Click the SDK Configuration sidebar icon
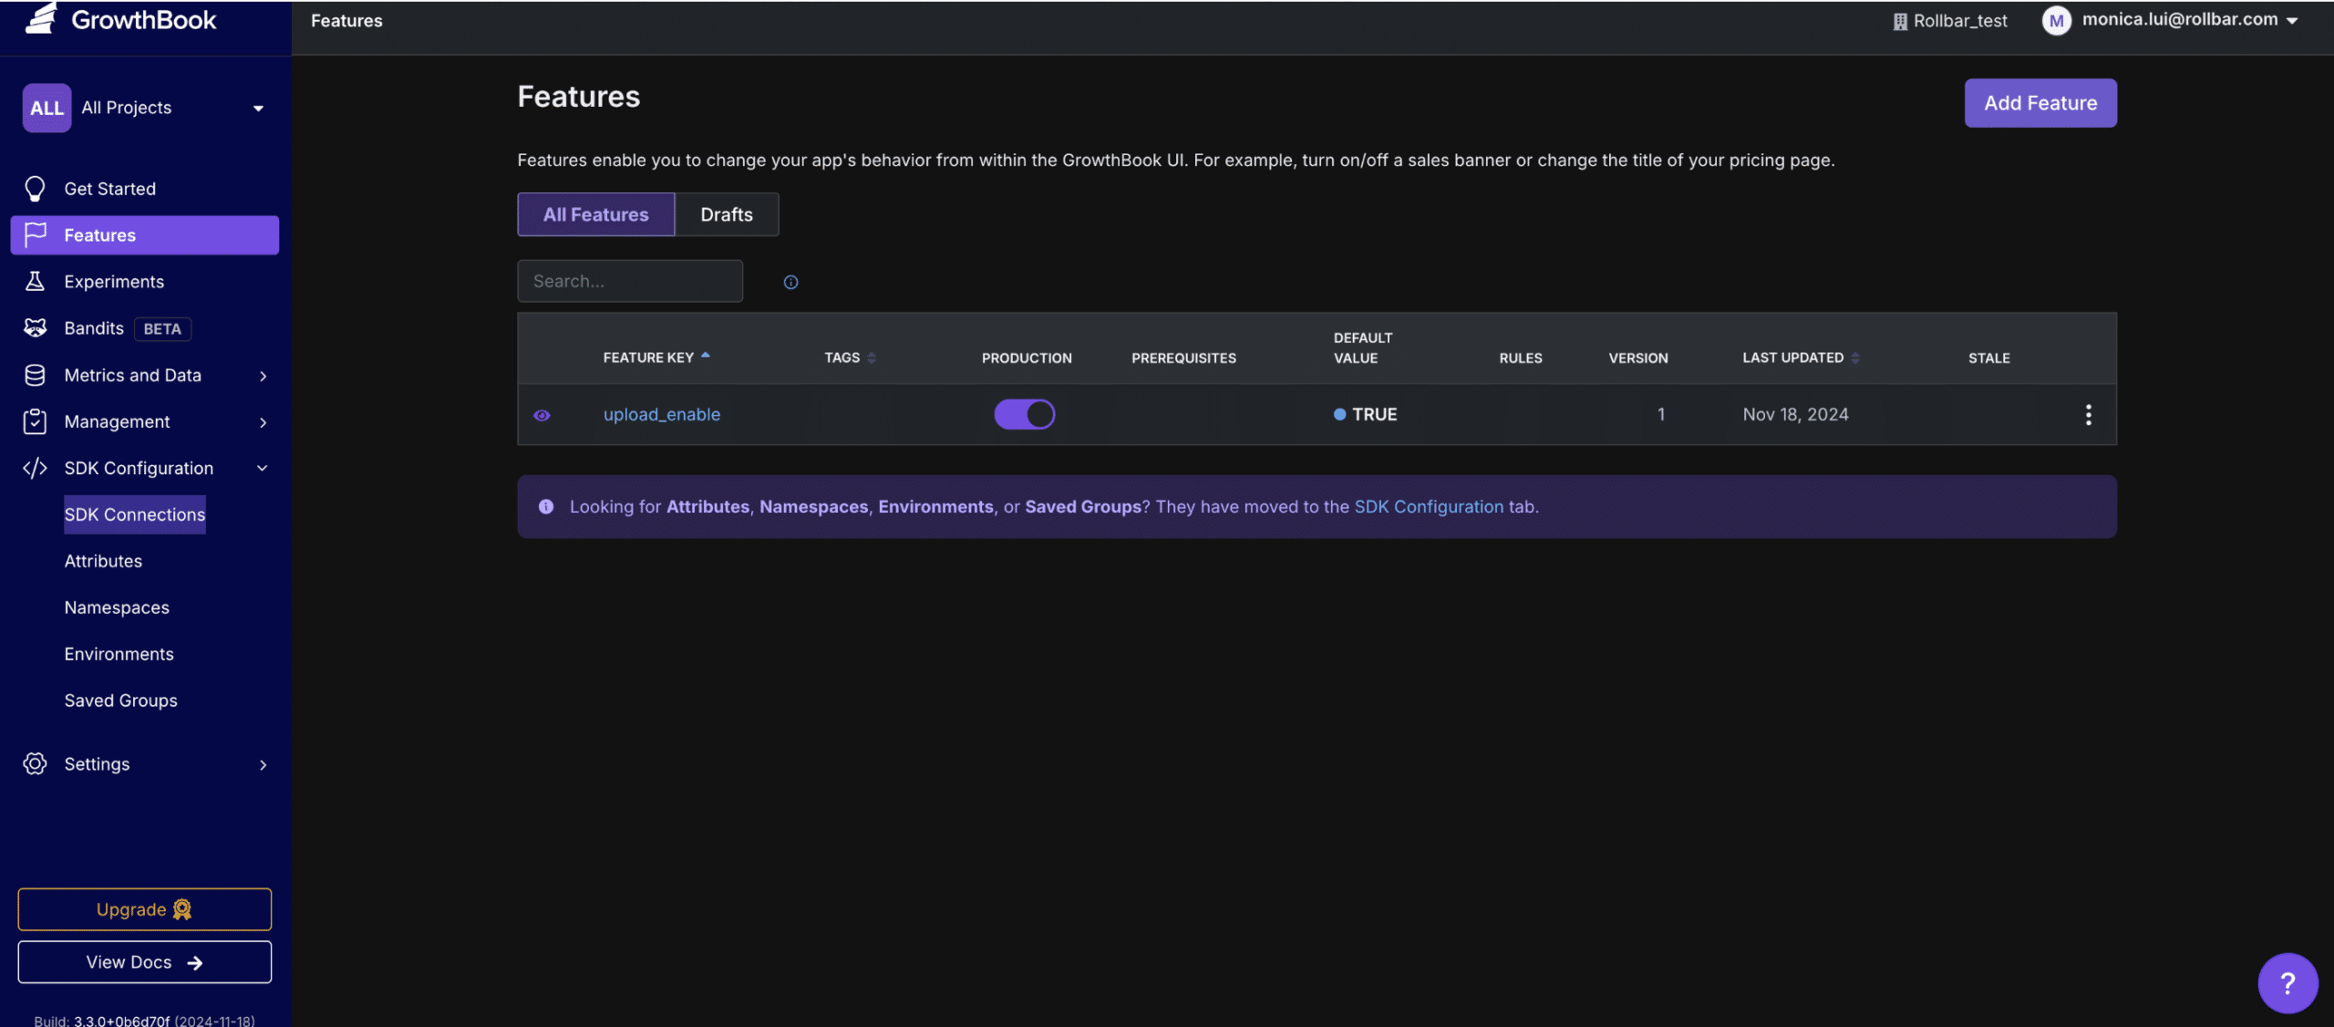This screenshot has height=1027, width=2334. (33, 467)
